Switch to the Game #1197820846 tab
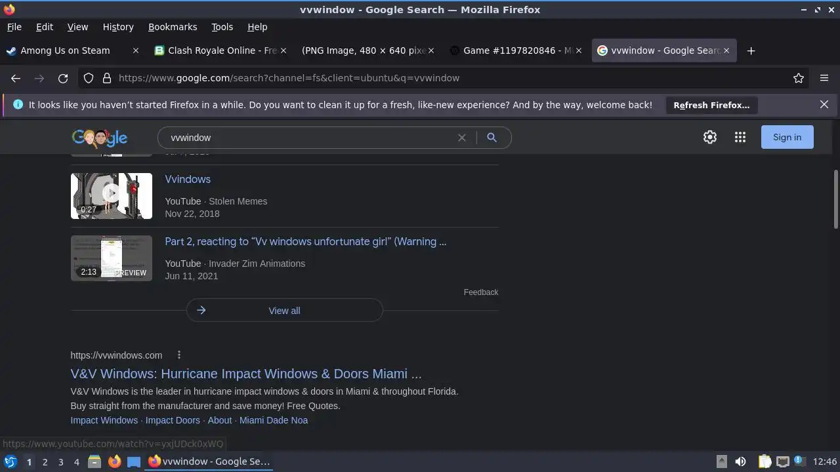The image size is (840, 472). pyautogui.click(x=515, y=50)
